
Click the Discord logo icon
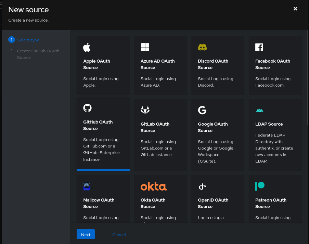pos(202,47)
